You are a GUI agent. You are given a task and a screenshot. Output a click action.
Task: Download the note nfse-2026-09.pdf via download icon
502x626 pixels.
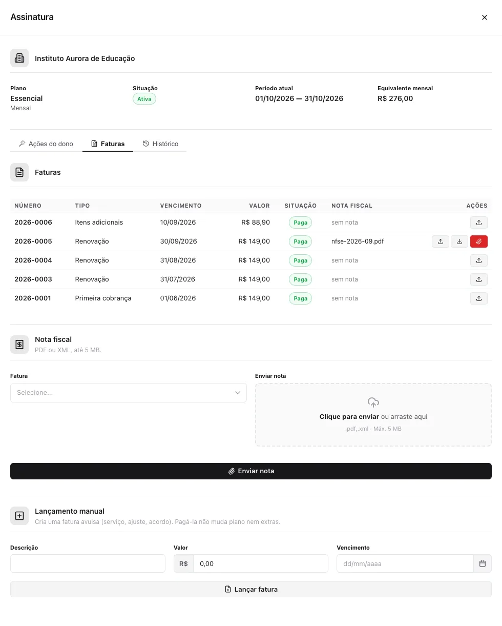[x=459, y=241]
